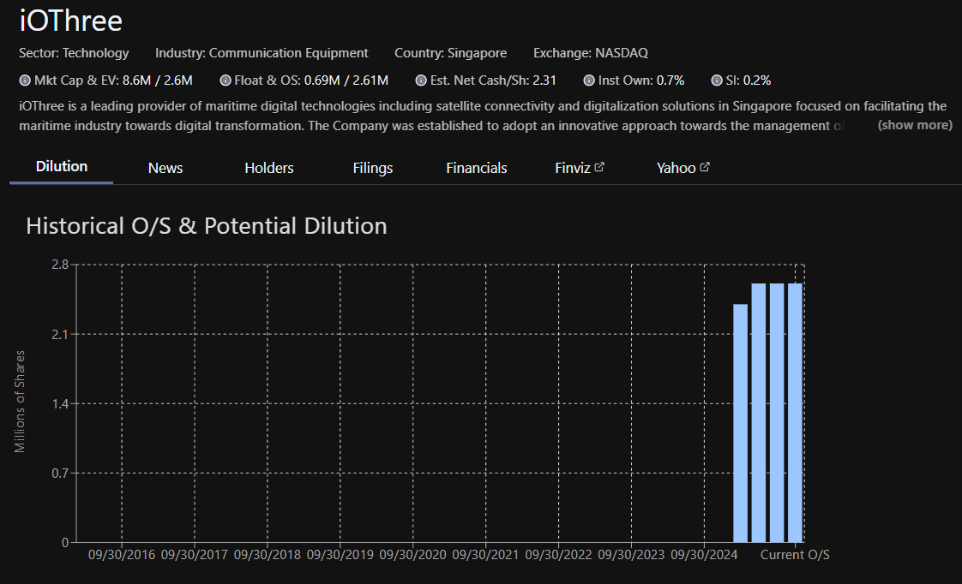Expand description with show more
Image resolution: width=962 pixels, height=584 pixels.
coord(915,125)
